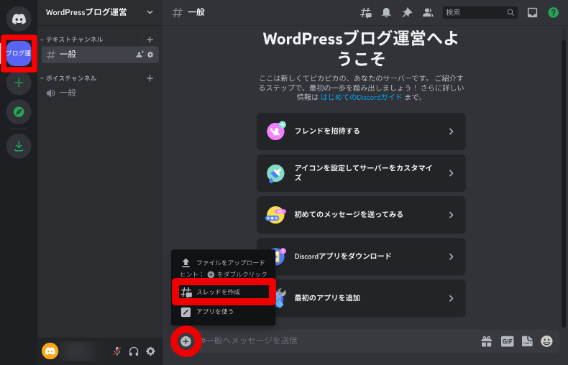Screen dimensions: 568x365
Task: Click the plus attachment button in message bar
Action: point(185,341)
